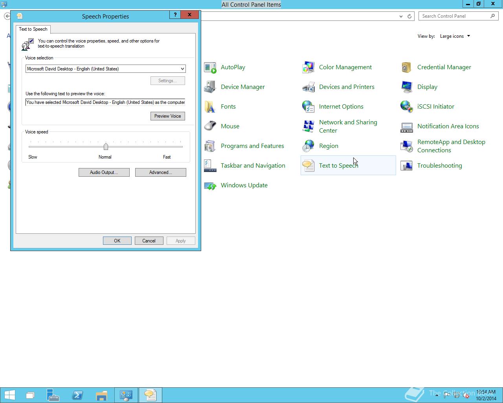Open the Mouse icon
Image resolution: width=503 pixels, height=403 pixels.
tap(210, 126)
